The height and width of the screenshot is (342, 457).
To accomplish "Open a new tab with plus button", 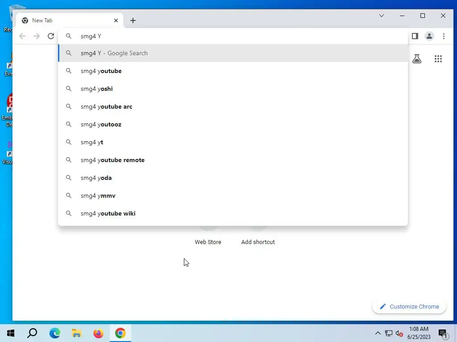I will point(133,20).
